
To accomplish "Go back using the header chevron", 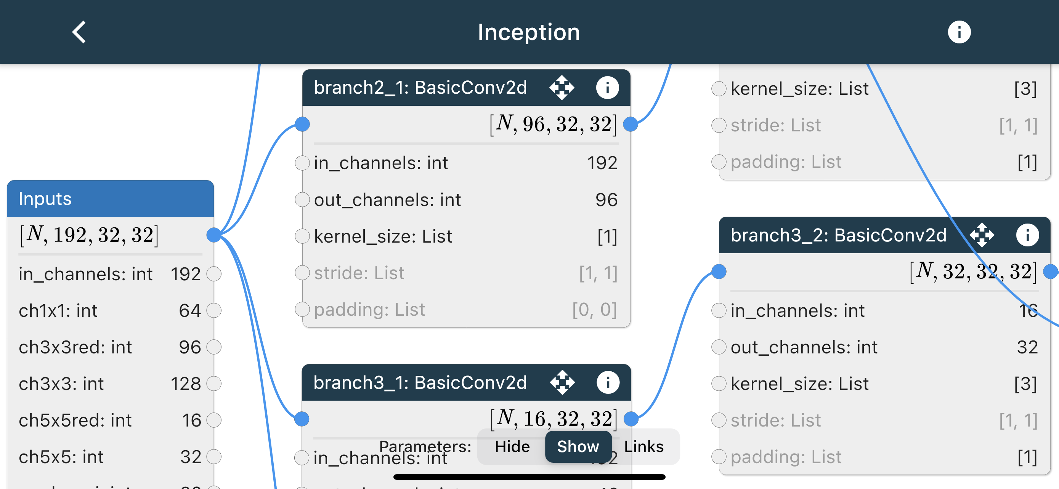I will click(79, 32).
